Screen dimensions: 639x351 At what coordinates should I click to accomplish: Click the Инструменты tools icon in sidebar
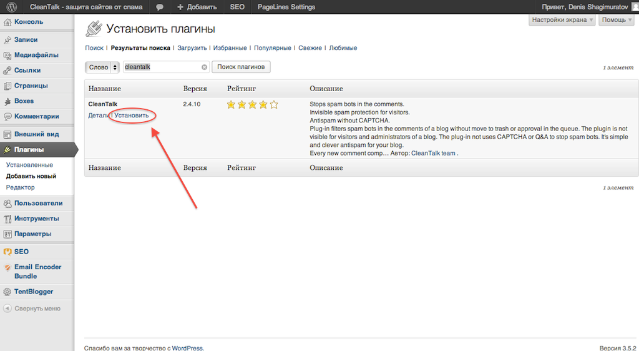click(x=7, y=219)
